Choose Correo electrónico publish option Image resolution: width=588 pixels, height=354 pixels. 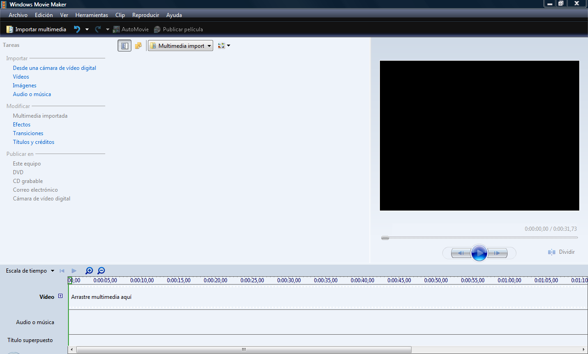tap(35, 190)
